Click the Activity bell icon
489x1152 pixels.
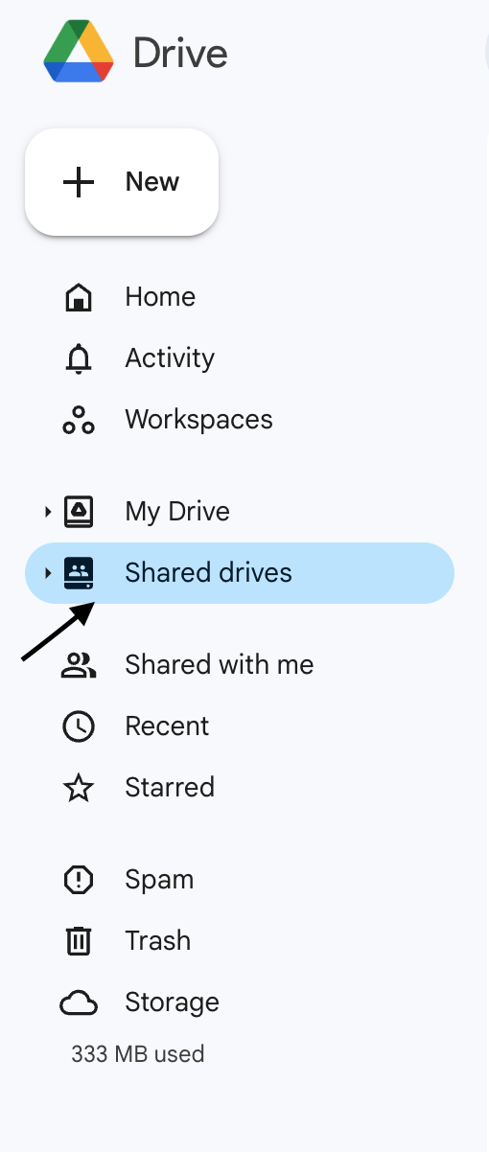point(79,358)
